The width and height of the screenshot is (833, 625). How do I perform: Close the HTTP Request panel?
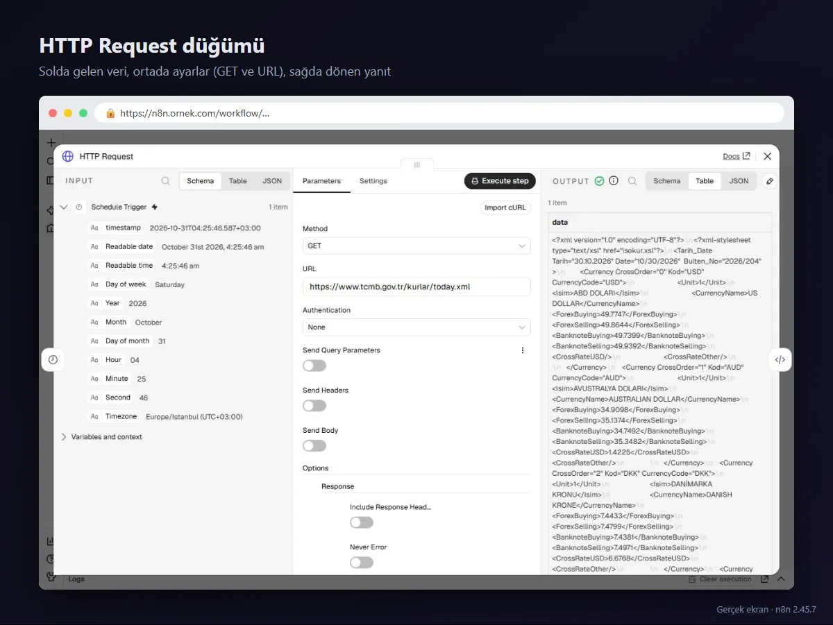tap(767, 156)
